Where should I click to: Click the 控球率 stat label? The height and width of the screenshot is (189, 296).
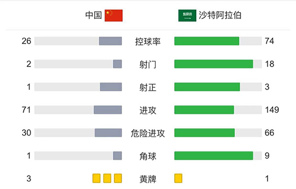pos(148,41)
